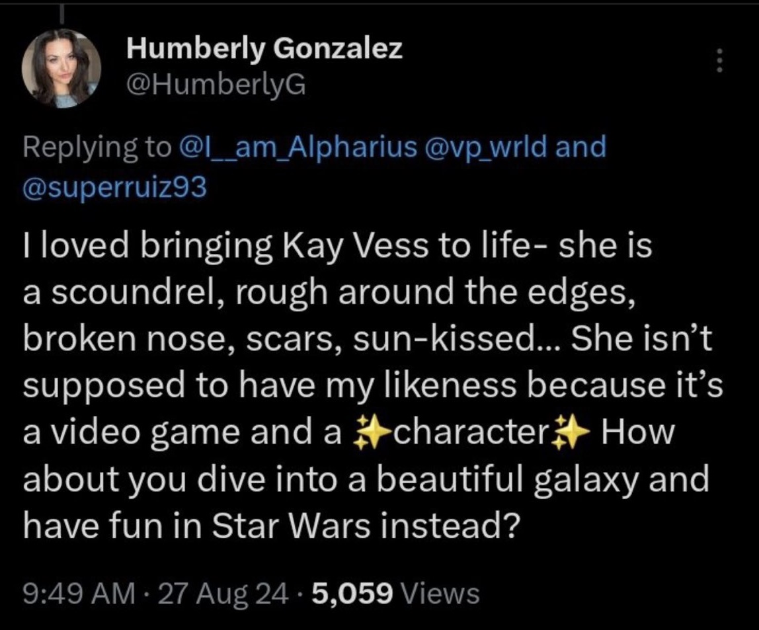Click the sparkles emoji after "character"
Viewport: 759px width, 630px height.
pyautogui.click(x=569, y=433)
